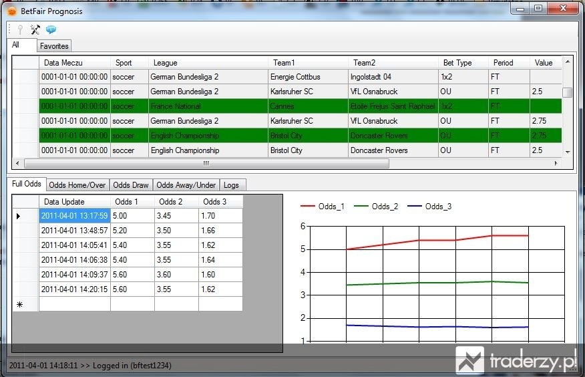Screen dimensions: 585x377
Task: Open the Full Odds tab
Action: pyautogui.click(x=27, y=184)
